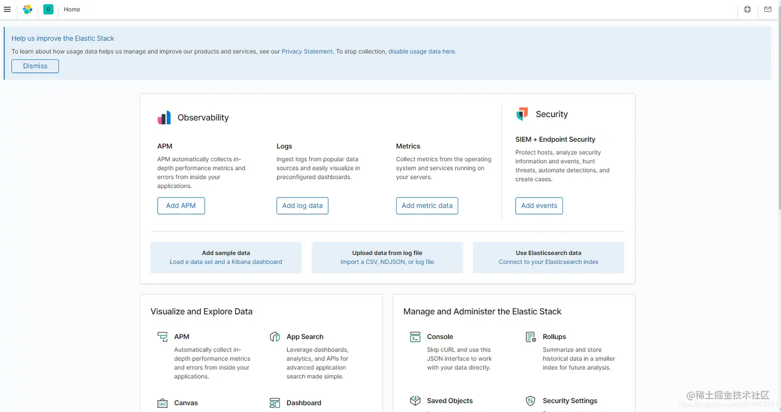Click Help us improve the Elastic Stack title
The image size is (781, 412).
(63, 38)
